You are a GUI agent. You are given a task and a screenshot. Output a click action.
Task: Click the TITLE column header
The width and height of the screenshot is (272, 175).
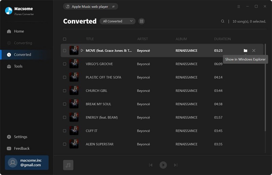pos(90,39)
